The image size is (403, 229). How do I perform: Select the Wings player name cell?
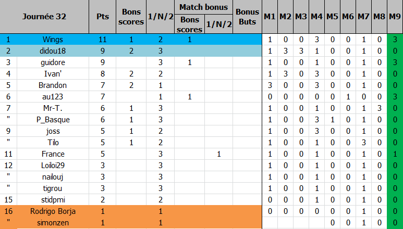[53, 40]
